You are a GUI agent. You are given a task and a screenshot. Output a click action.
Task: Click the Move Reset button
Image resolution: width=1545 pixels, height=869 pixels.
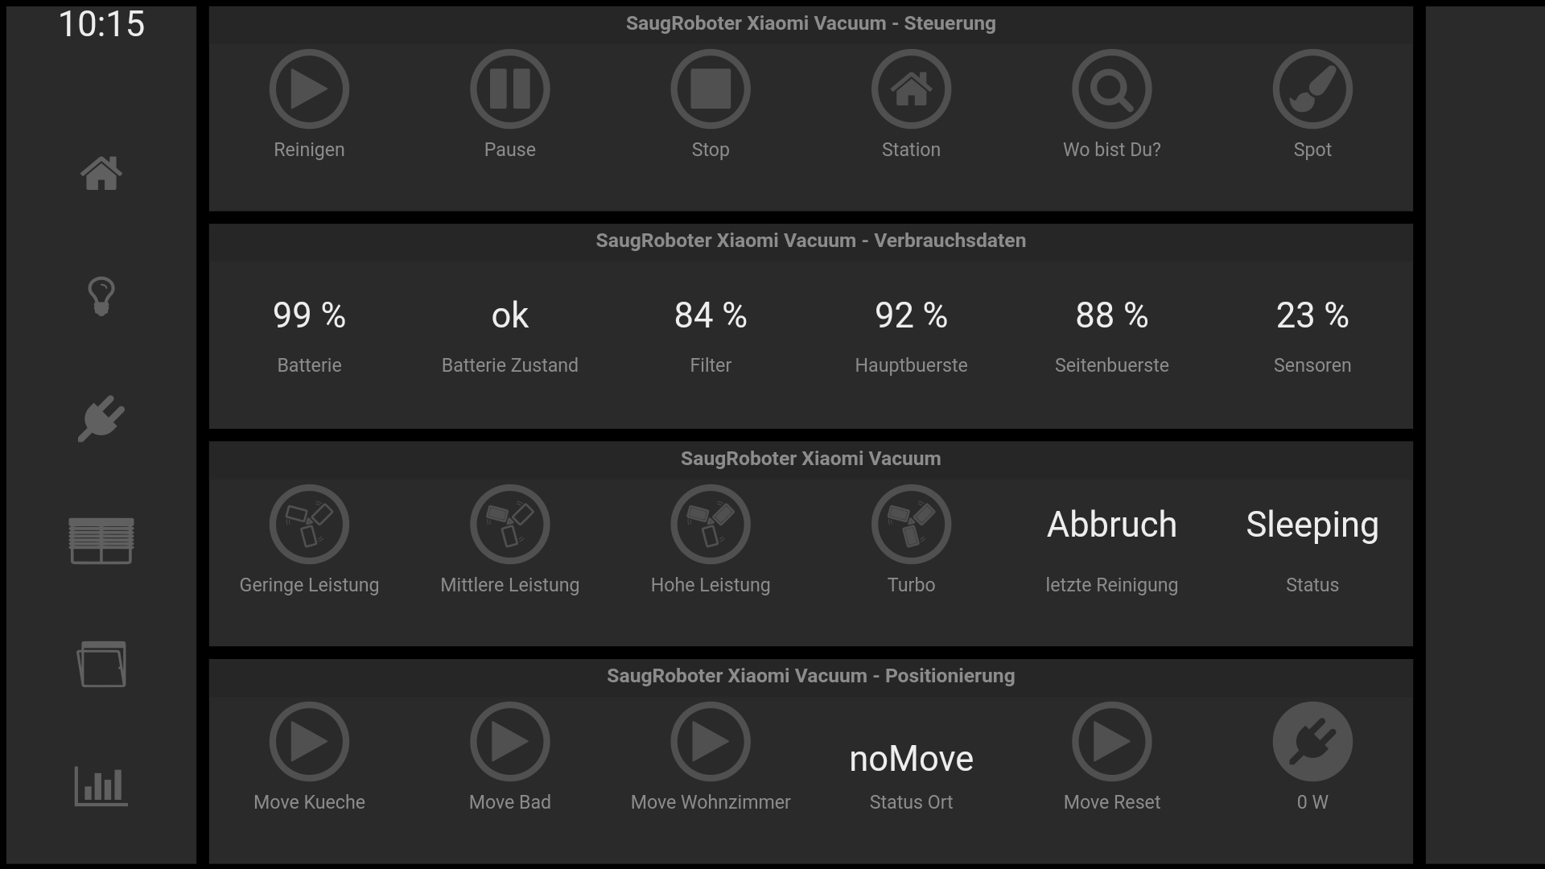[x=1111, y=742]
